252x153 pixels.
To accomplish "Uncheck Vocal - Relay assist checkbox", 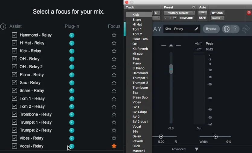I will pos(14,146).
